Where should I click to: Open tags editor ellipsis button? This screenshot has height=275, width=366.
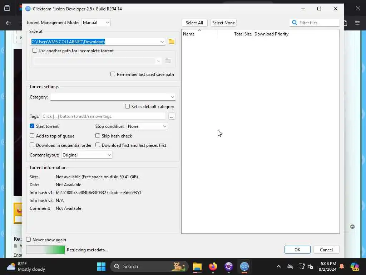tap(172, 116)
